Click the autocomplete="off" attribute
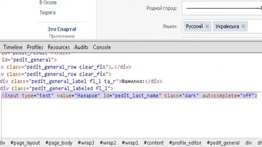262x147 pixels. (x=228, y=96)
